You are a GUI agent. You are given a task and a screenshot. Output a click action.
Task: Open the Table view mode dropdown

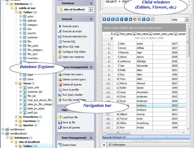187,20
